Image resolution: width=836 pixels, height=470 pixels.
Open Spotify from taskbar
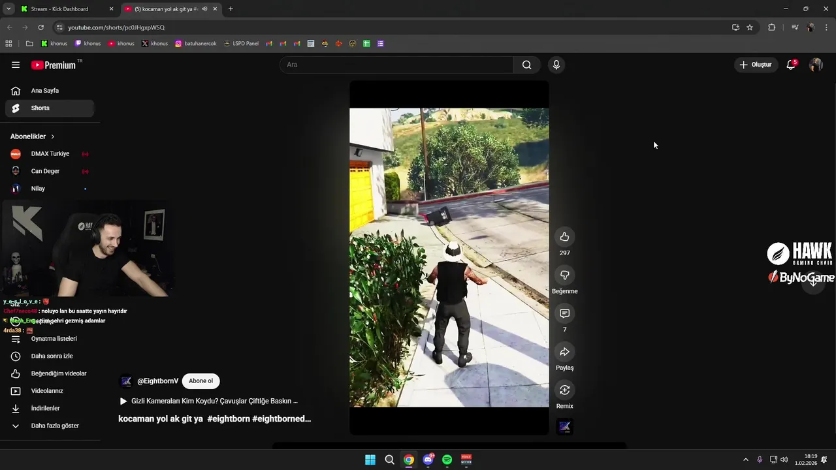pos(447,460)
